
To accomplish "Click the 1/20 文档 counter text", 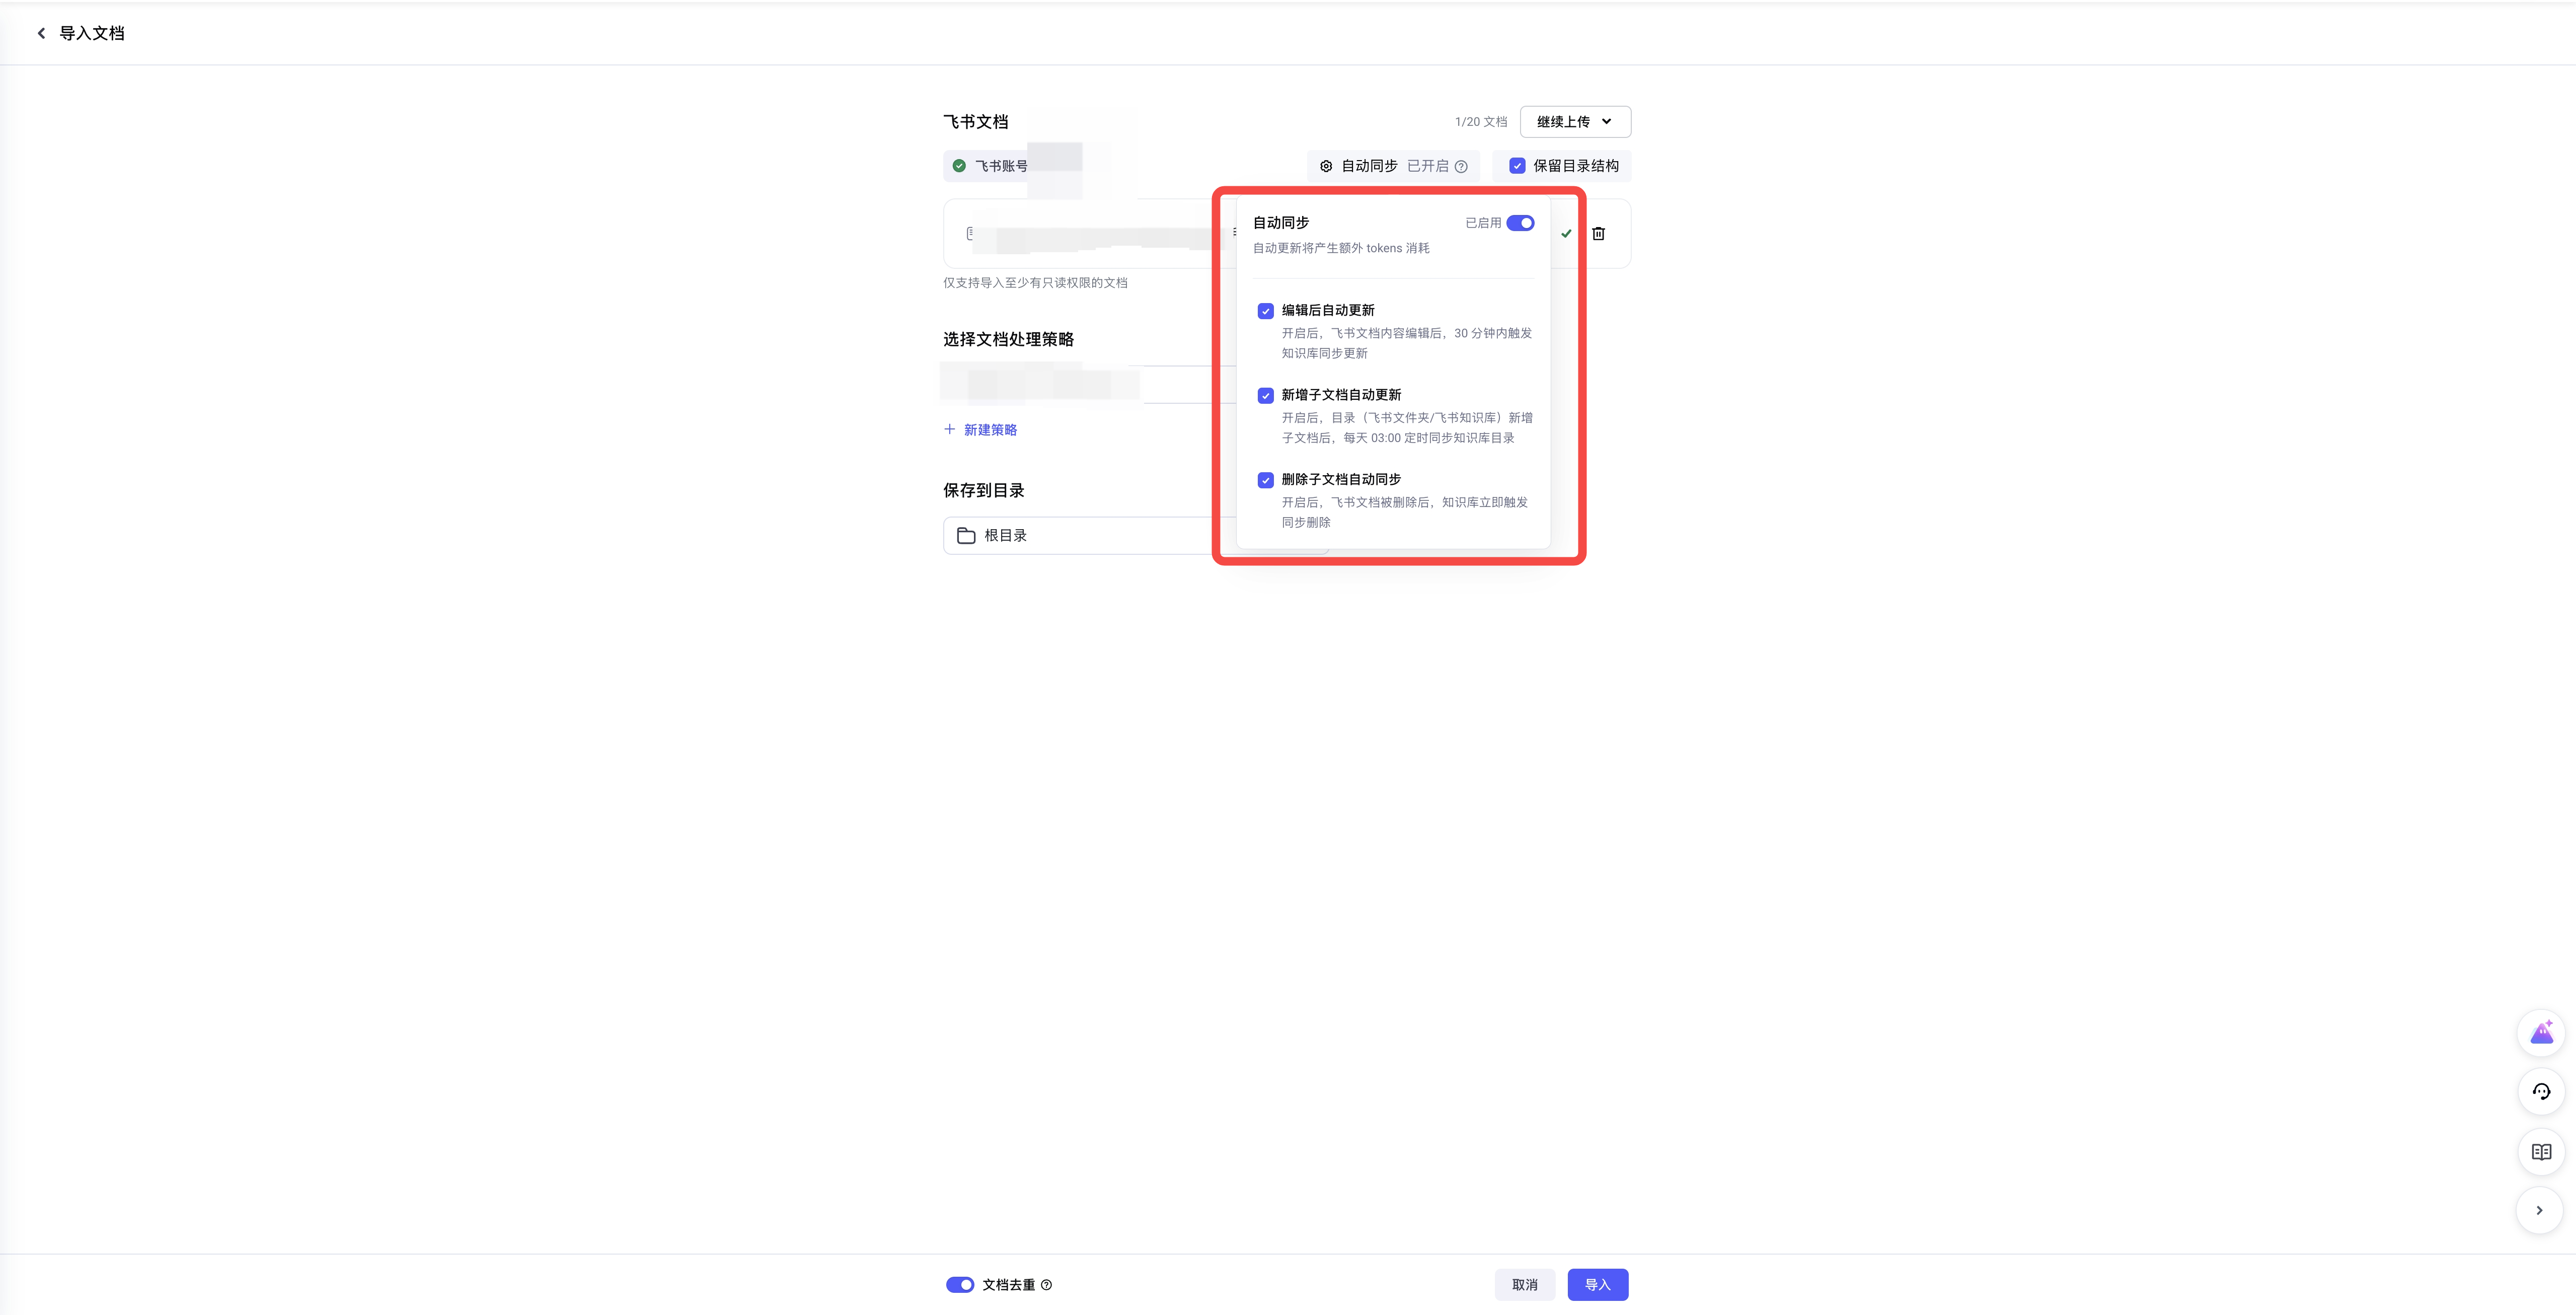I will coord(1481,122).
